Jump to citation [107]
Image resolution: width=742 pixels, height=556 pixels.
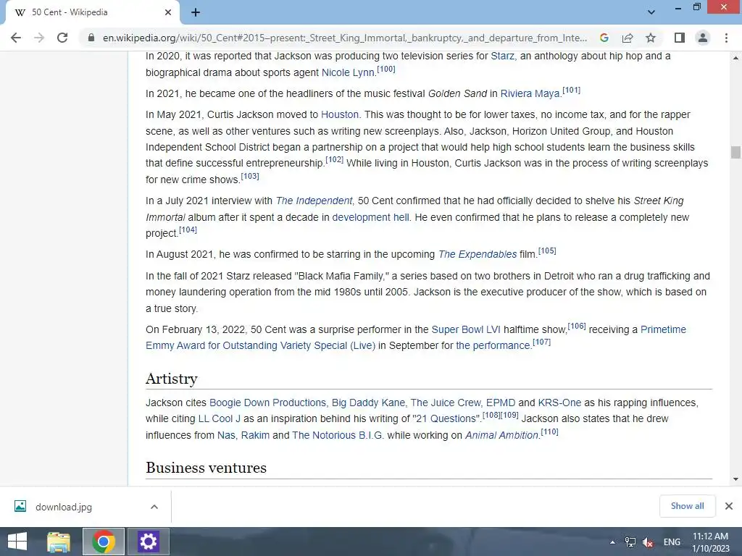tap(541, 342)
